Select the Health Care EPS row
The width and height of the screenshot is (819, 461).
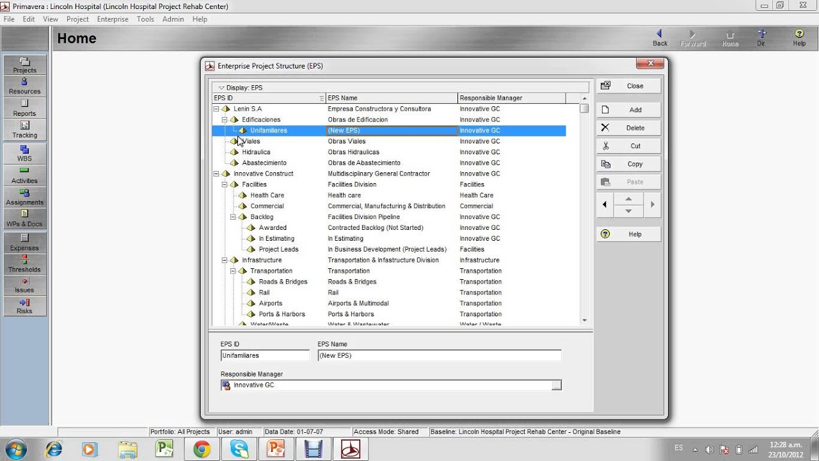pyautogui.click(x=388, y=195)
